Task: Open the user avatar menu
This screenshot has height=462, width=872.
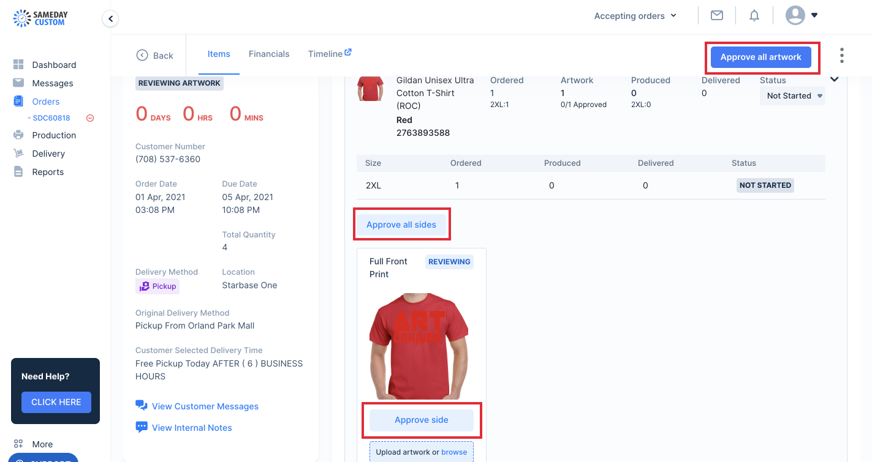Action: (802, 15)
